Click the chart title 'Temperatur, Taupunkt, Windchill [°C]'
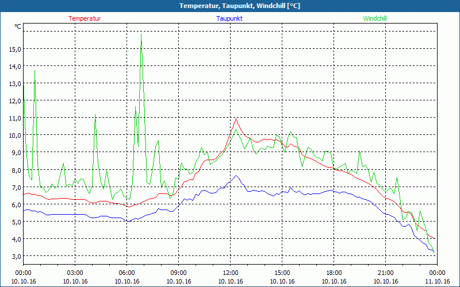The height and width of the screenshot is (287, 460). [240, 6]
